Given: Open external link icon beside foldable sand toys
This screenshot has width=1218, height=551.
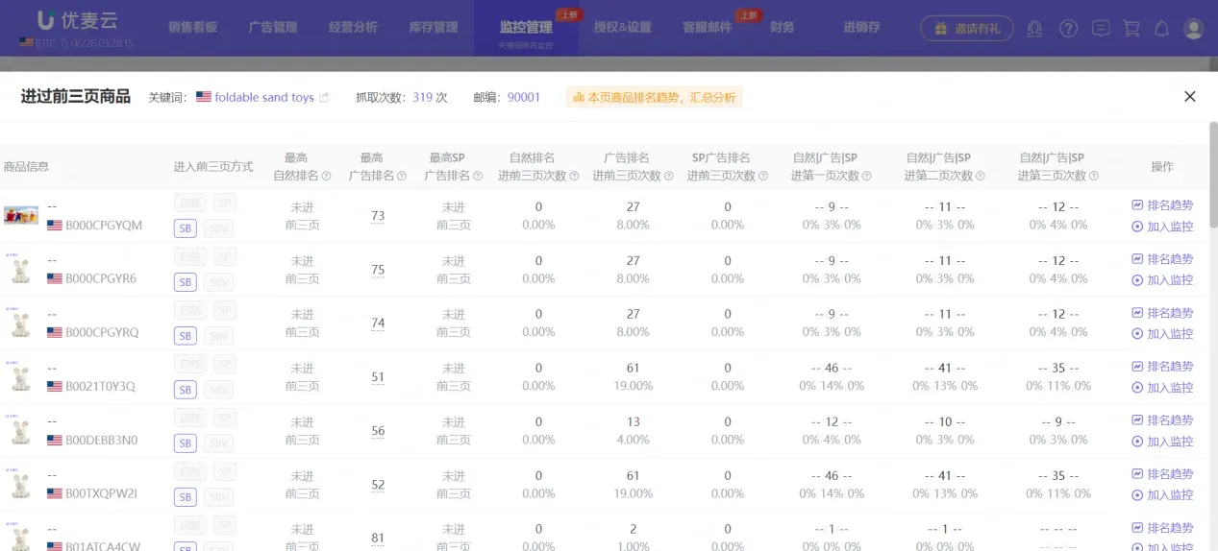Looking at the screenshot, I should pos(324,97).
